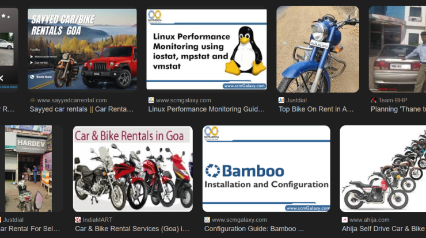426x238 pixels.
Task: Click the sayyedcarrental.com site favicon
Action: click(33, 100)
